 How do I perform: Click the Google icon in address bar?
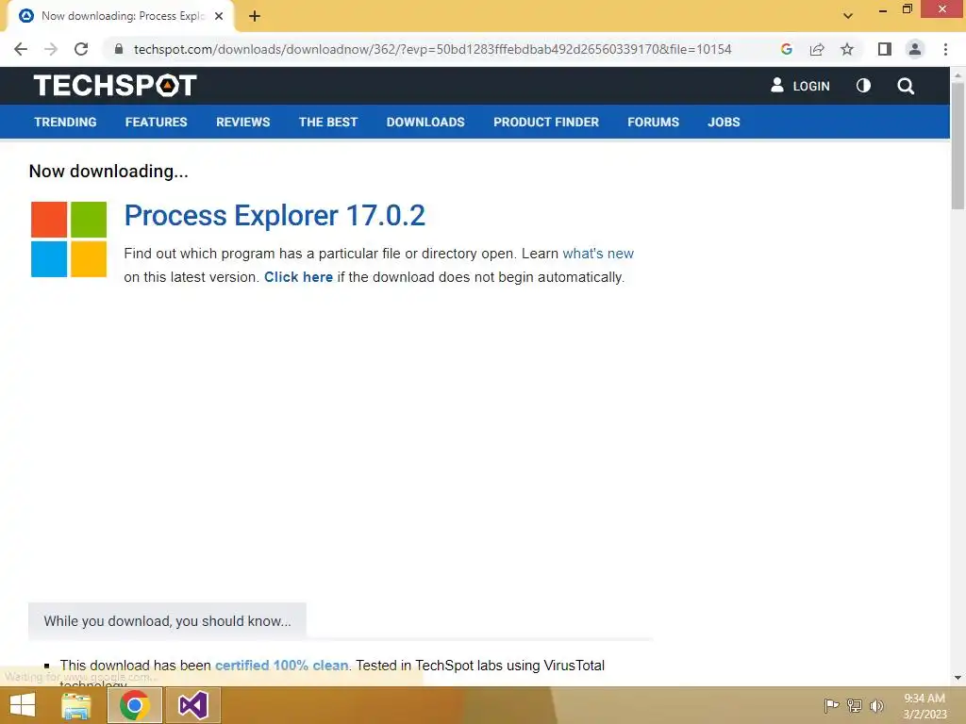point(786,49)
